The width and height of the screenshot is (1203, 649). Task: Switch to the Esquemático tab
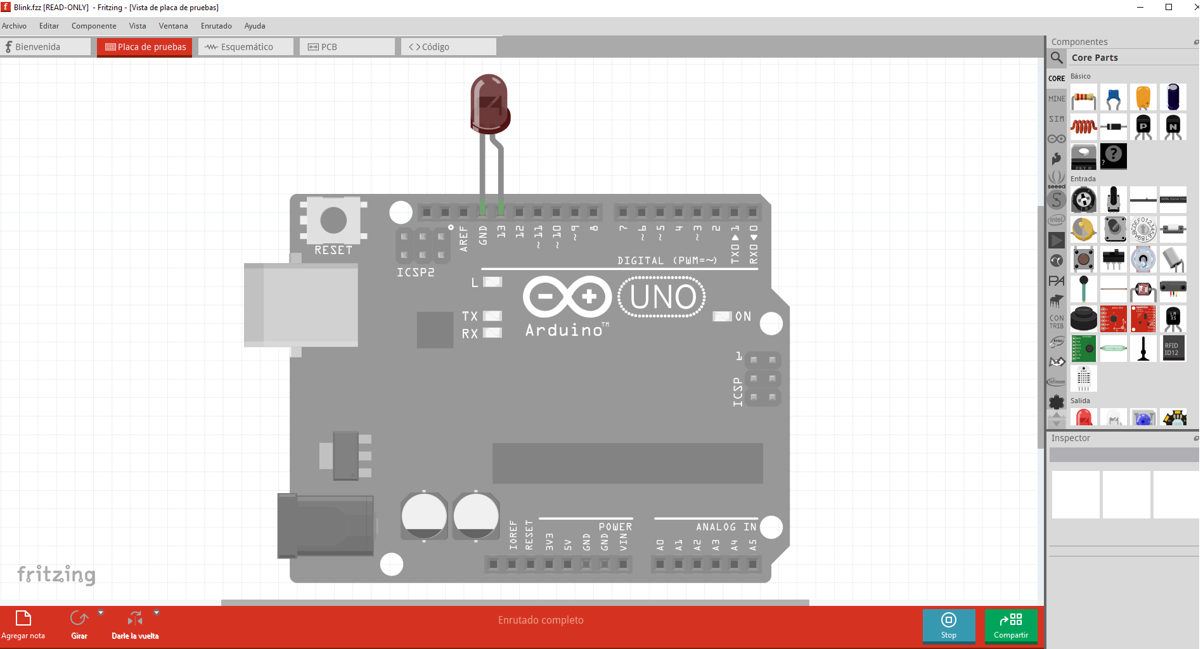(246, 47)
